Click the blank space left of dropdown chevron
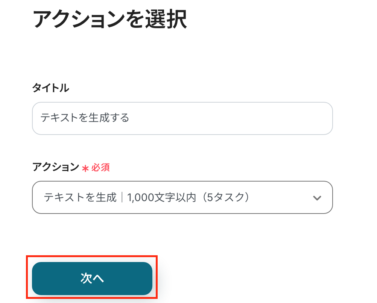 (286, 197)
